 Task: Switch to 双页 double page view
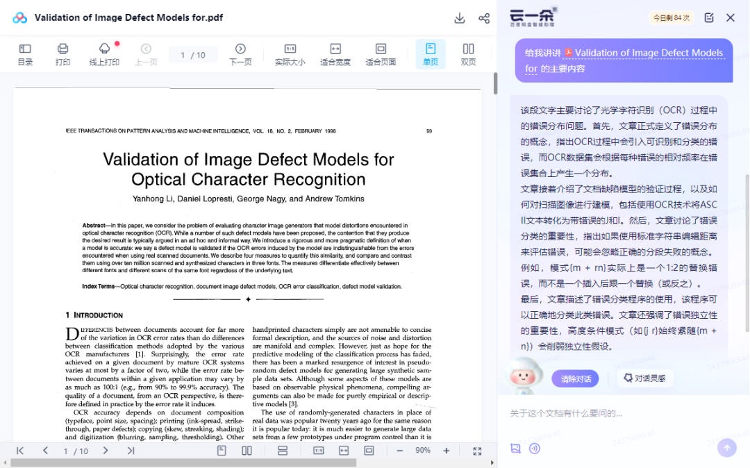[468, 54]
